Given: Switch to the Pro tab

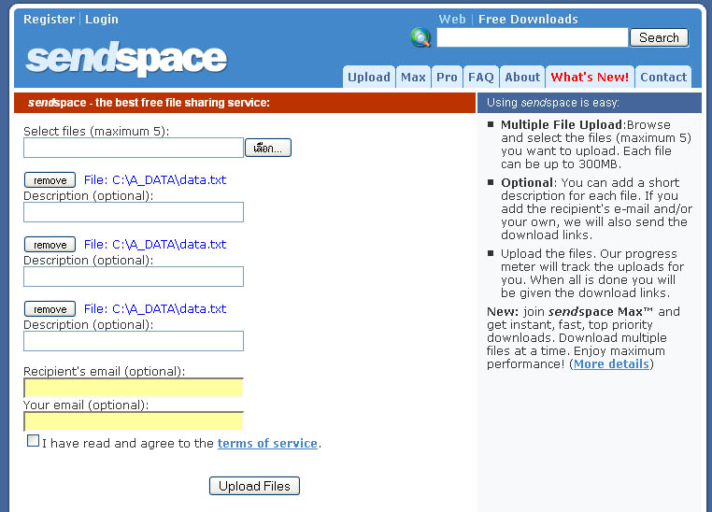Looking at the screenshot, I should click(447, 77).
